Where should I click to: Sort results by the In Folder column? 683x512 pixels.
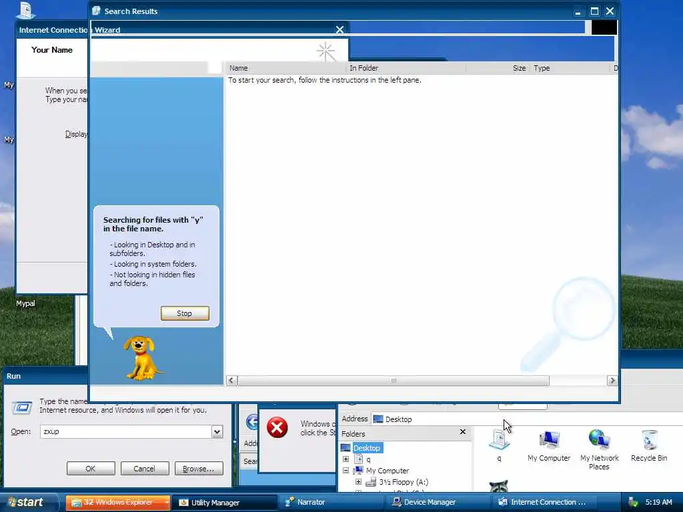(x=406, y=68)
